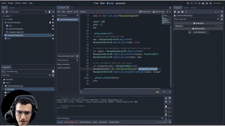Switch to the Debugger bottom tab
The height and width of the screenshot is (126, 225).
(x=71, y=122)
